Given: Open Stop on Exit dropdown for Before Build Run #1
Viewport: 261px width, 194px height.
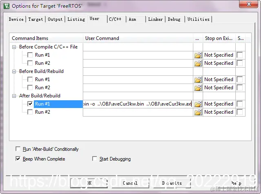Looking at the screenshot, I should click(x=219, y=79).
